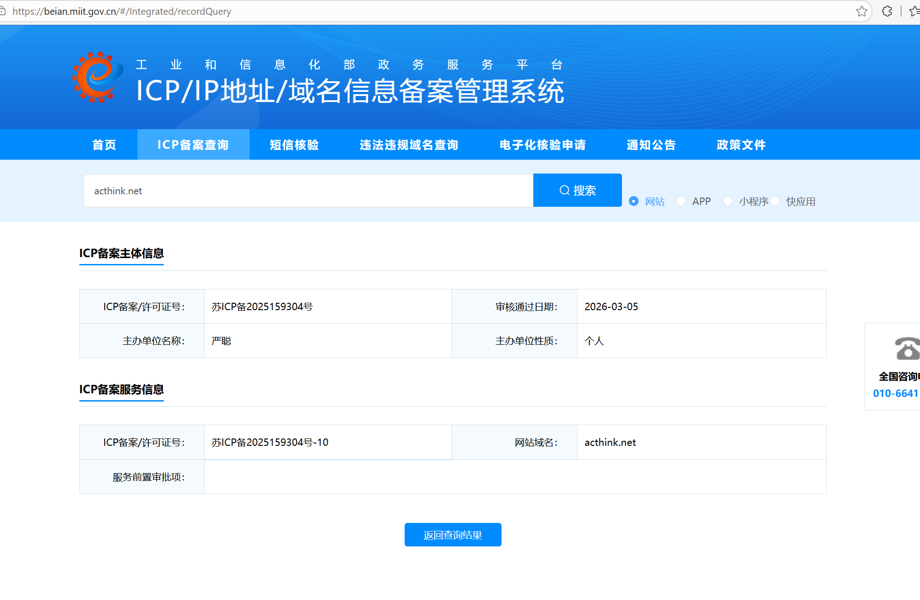The height and width of the screenshot is (600, 920).
Task: Open the 违法违规域名查询 tab
Action: click(x=409, y=145)
